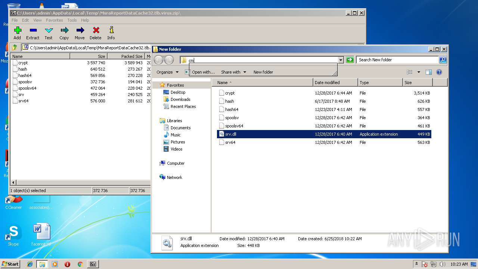
Task: Select spoolsv in 7-Zip file list
Action: (x=25, y=82)
